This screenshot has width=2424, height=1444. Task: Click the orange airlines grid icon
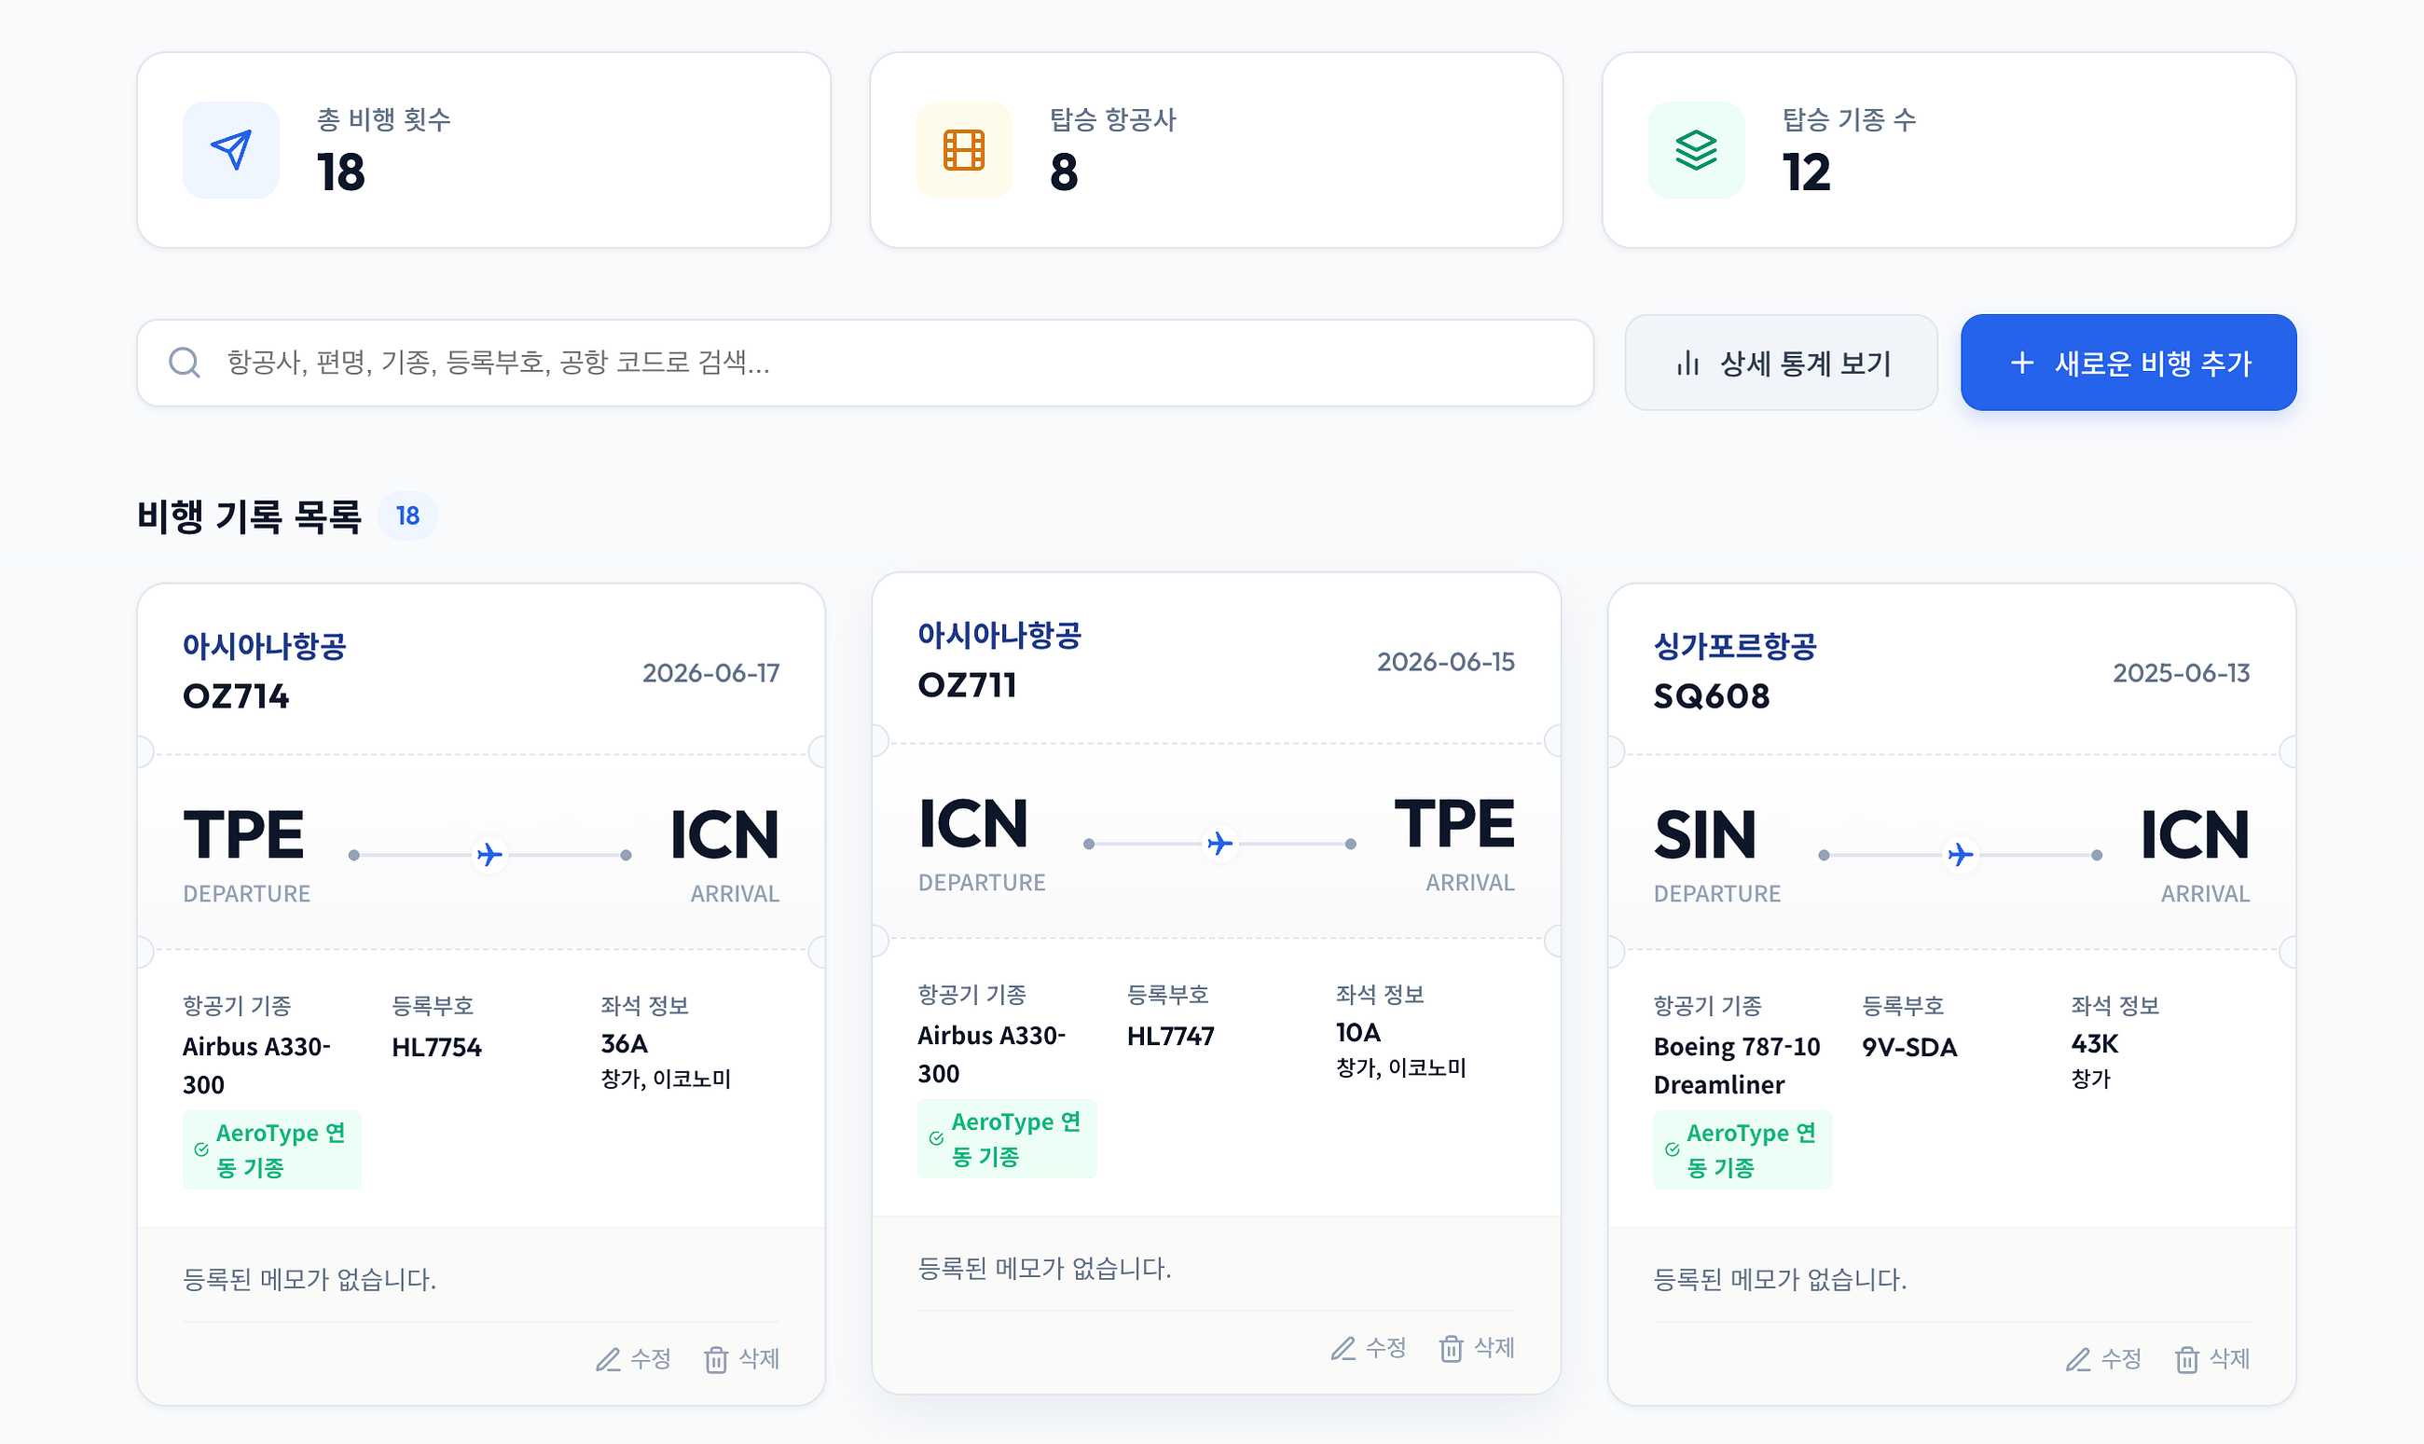coord(963,150)
